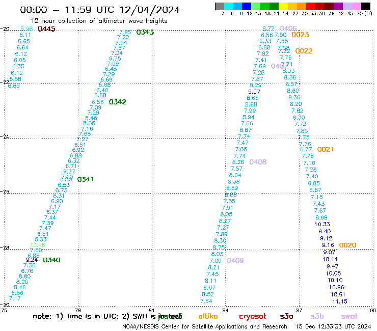This screenshot has width=377, height=331.
Task: Select the blue wave height 10.33
Action: [322, 224]
